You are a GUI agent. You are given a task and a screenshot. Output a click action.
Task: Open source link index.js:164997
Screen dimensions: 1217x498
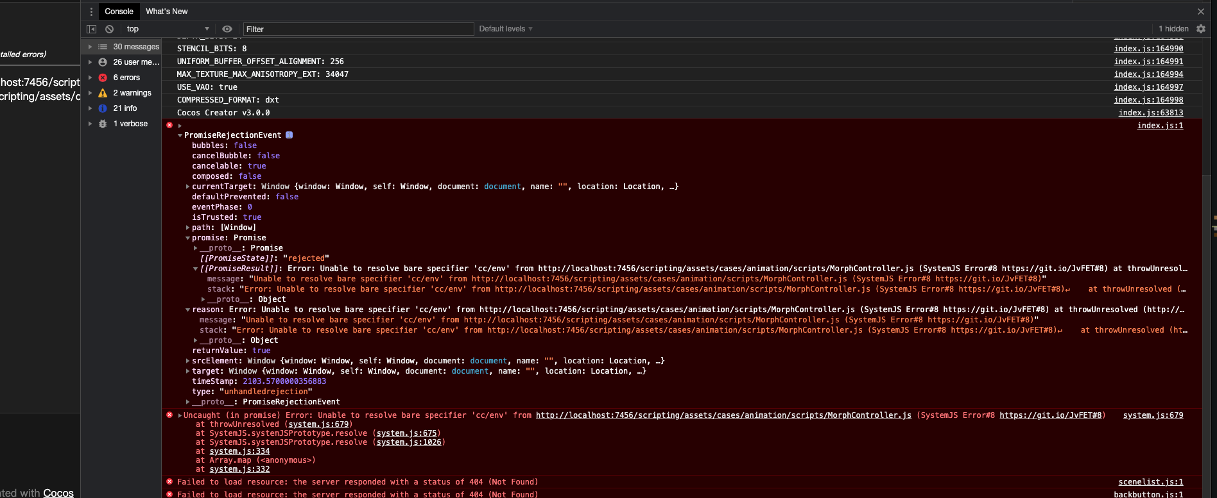coord(1148,87)
